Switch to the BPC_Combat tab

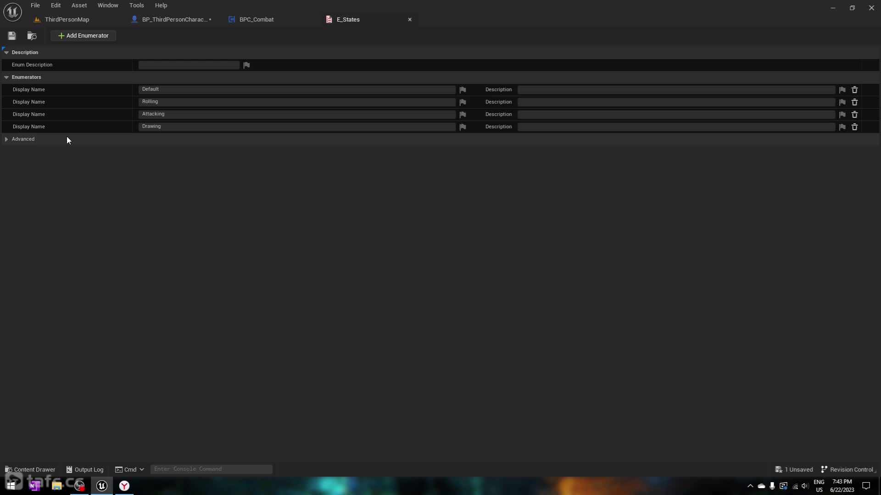click(x=256, y=20)
